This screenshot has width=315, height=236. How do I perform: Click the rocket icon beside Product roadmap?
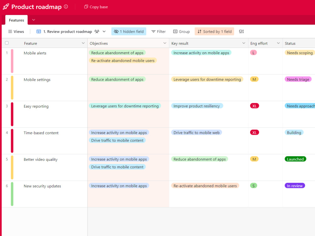[6, 7]
